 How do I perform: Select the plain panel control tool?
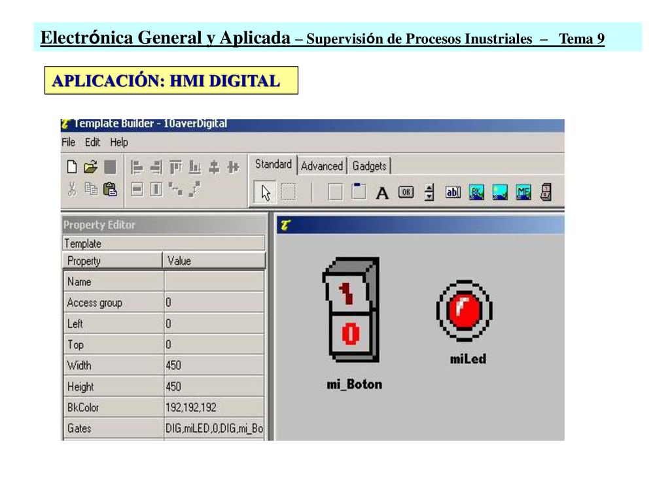(x=335, y=193)
